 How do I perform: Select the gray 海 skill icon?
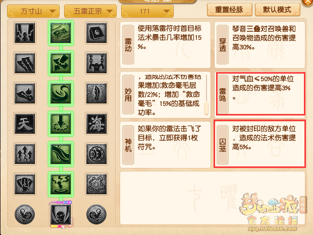(96, 124)
